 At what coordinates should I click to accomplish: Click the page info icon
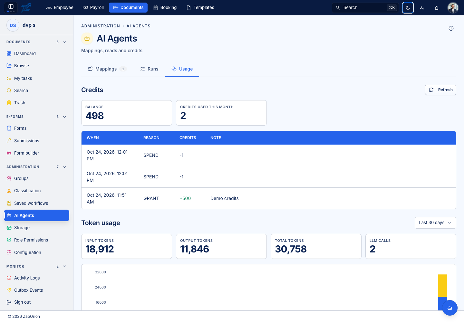(451, 28)
